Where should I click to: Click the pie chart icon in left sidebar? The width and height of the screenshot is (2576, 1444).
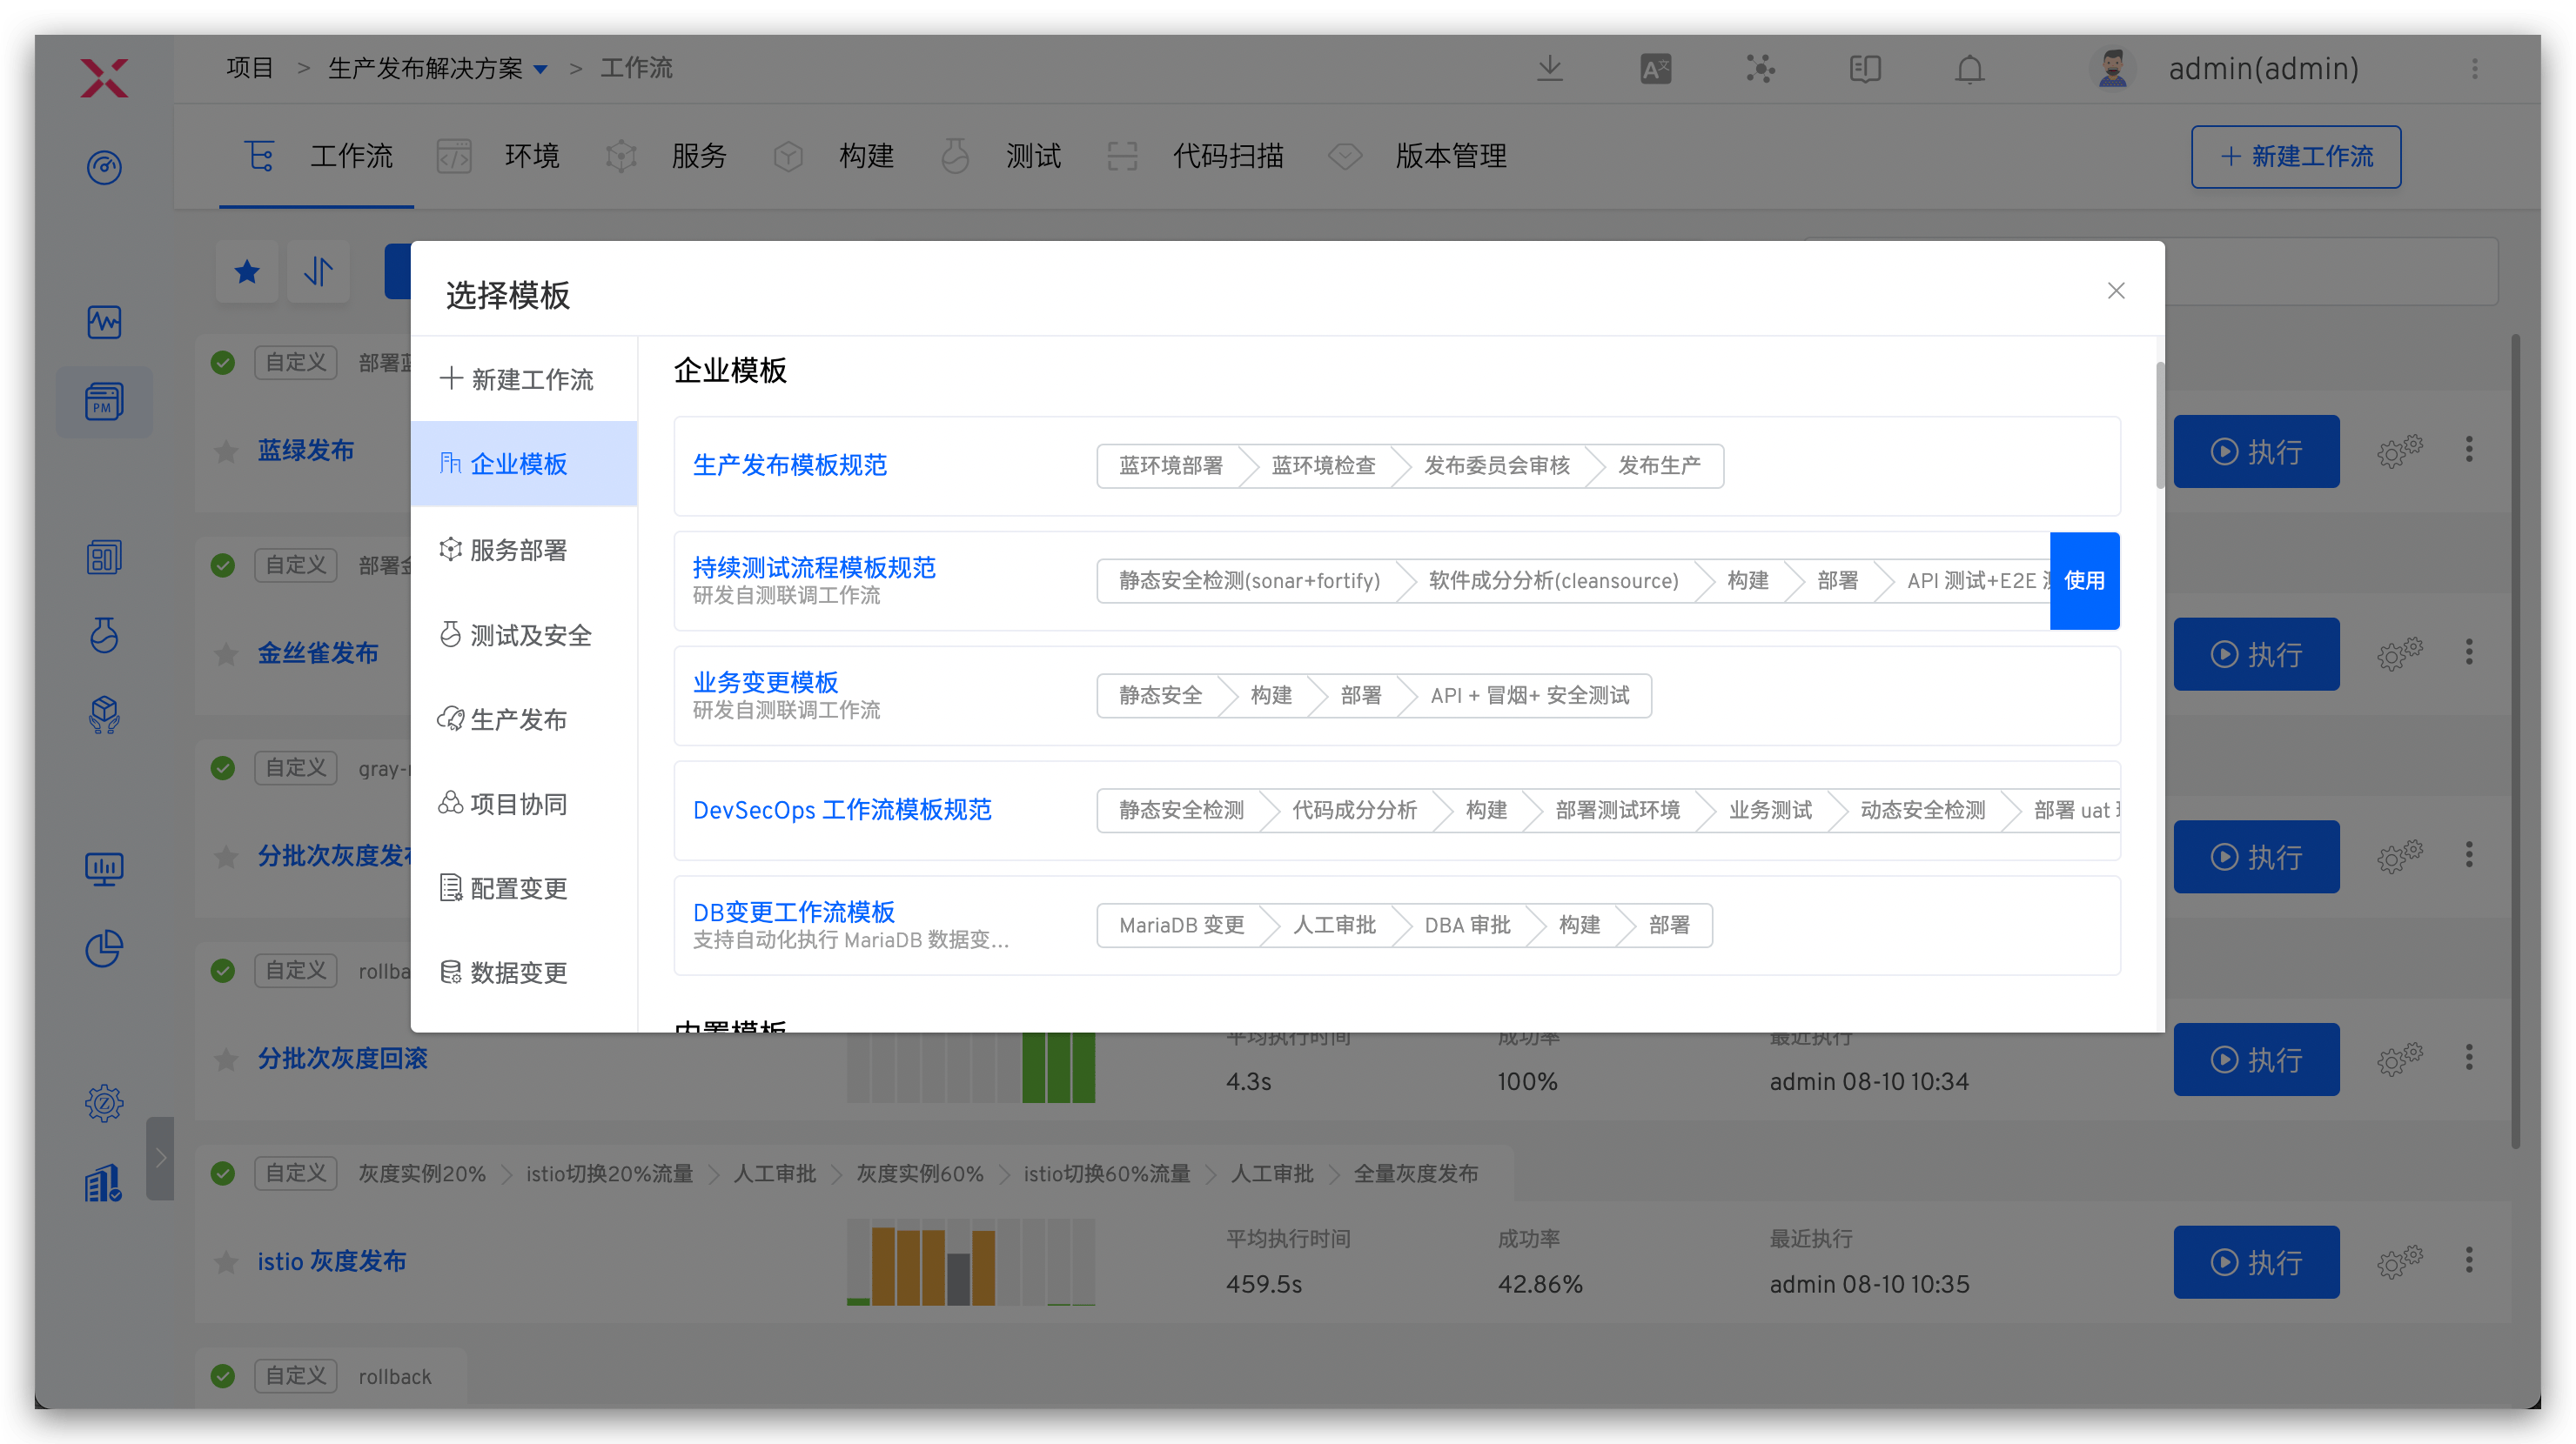[104, 949]
